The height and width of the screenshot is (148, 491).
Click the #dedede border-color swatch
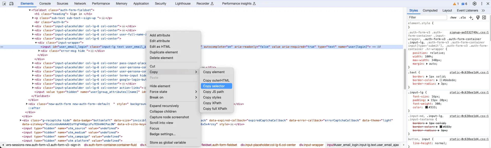tap(441, 80)
